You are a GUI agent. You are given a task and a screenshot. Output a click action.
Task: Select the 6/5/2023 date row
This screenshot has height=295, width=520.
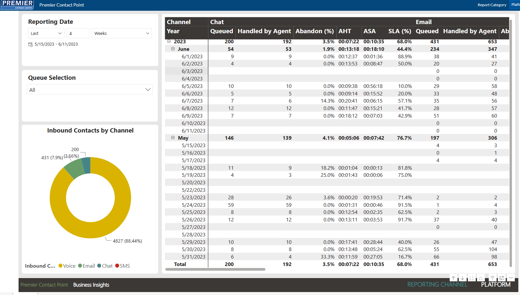pos(192,86)
